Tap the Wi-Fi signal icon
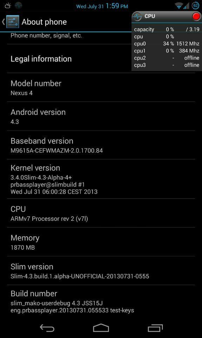The width and height of the screenshot is (202, 338). click(x=179, y=6)
